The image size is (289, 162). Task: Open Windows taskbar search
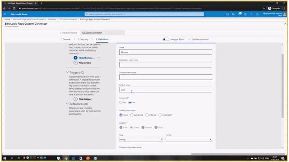point(12,158)
